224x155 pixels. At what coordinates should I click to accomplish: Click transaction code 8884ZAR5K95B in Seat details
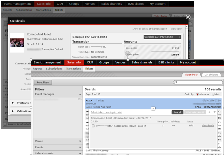(99, 57)
